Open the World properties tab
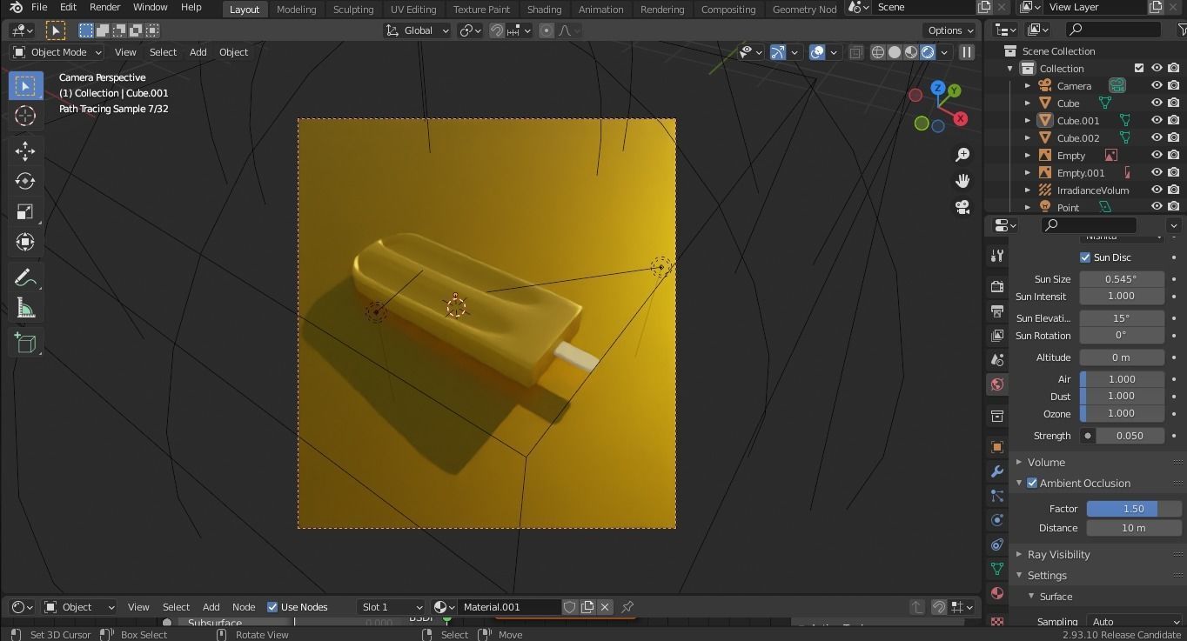 click(x=997, y=384)
